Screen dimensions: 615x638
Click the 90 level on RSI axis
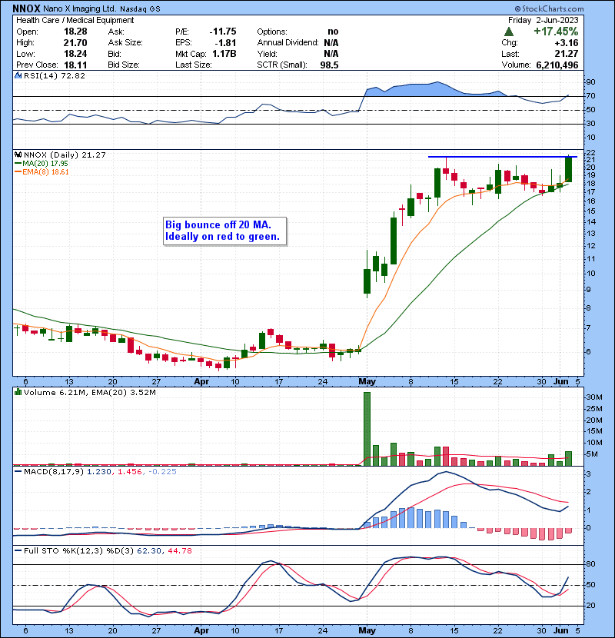(x=590, y=82)
